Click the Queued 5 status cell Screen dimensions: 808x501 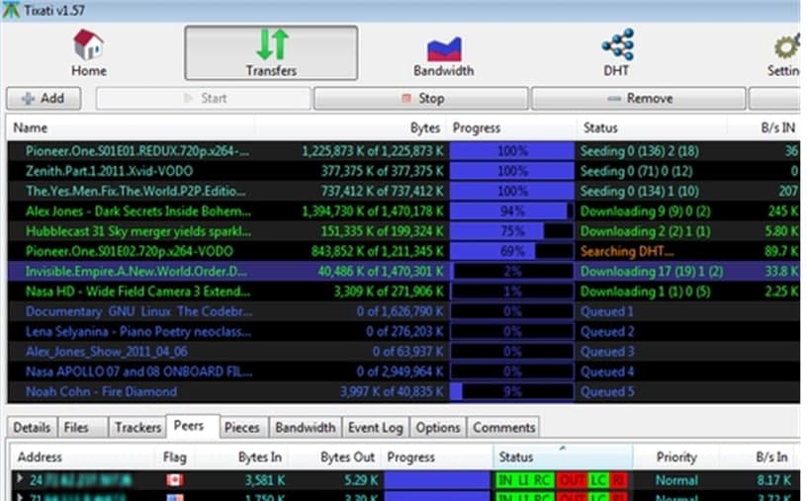(x=607, y=392)
